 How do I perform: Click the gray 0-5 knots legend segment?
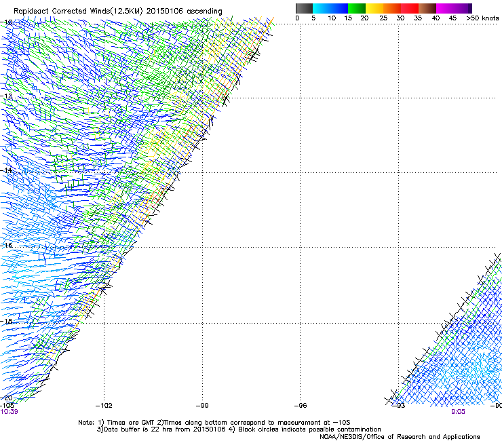304,8
